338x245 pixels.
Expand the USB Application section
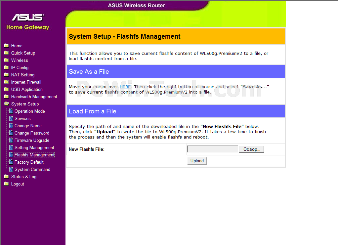27,89
